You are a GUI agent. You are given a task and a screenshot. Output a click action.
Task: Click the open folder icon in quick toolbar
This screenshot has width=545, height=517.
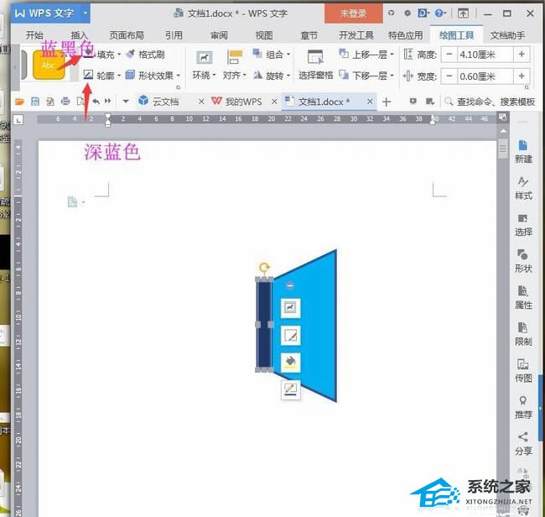(x=20, y=102)
